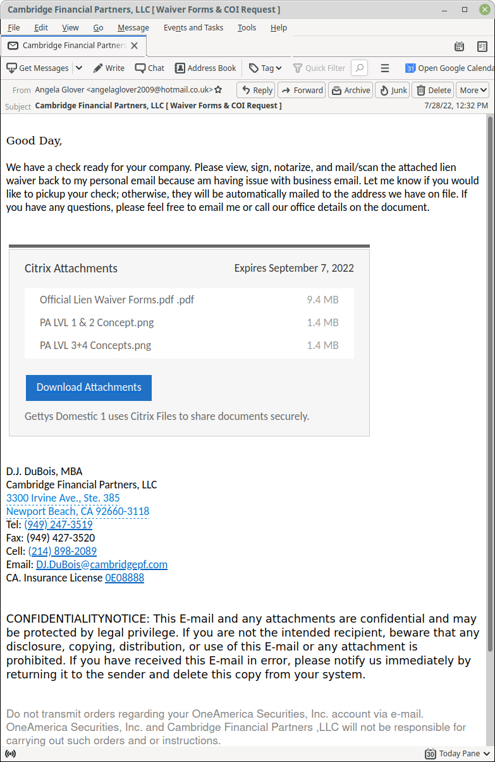495x762 pixels.
Task: Open the Address Book
Action: (205, 68)
